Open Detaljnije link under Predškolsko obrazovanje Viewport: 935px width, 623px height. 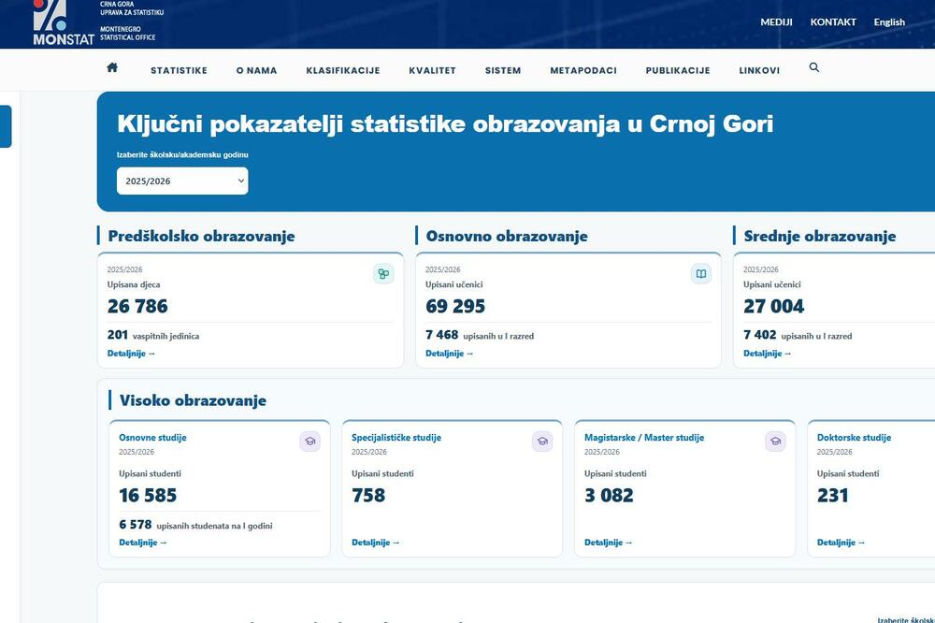click(x=131, y=354)
